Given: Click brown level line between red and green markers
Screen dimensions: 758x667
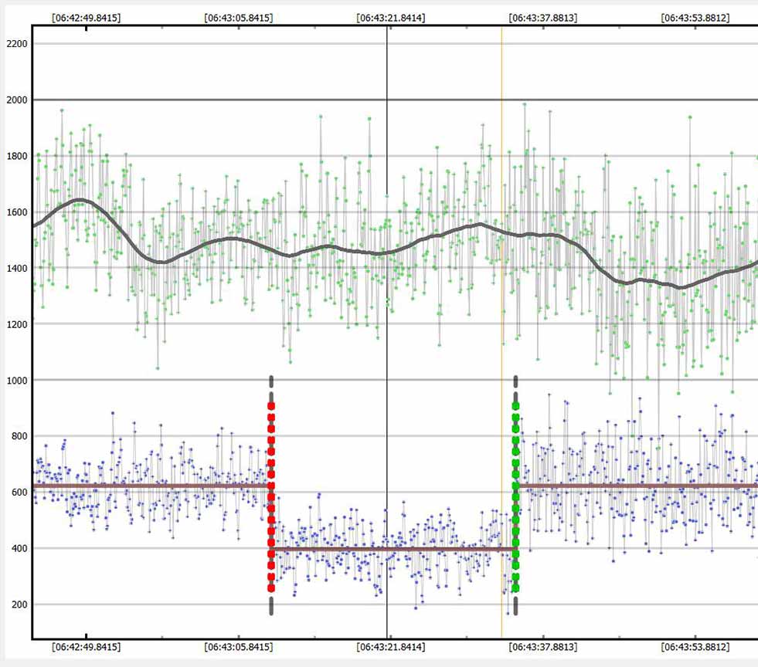Looking at the screenshot, I should [x=348, y=549].
